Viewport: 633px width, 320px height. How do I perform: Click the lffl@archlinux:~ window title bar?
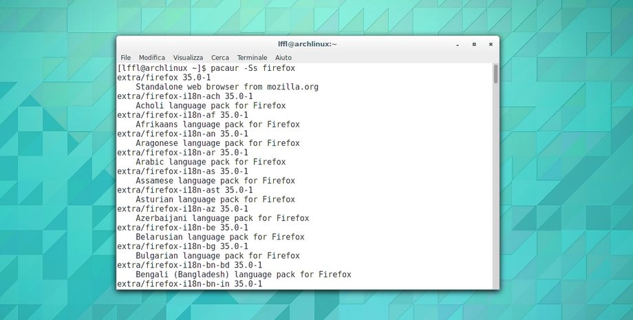click(x=307, y=44)
